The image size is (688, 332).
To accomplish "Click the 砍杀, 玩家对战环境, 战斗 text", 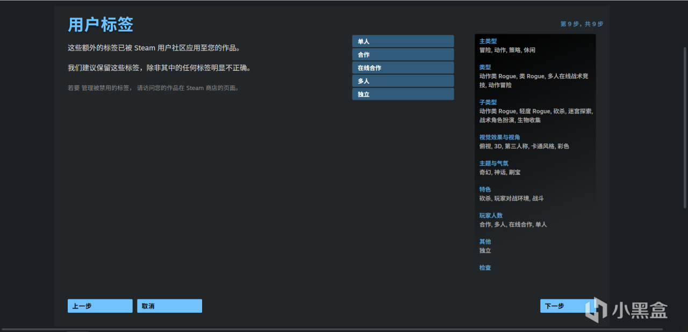I will (x=512, y=198).
